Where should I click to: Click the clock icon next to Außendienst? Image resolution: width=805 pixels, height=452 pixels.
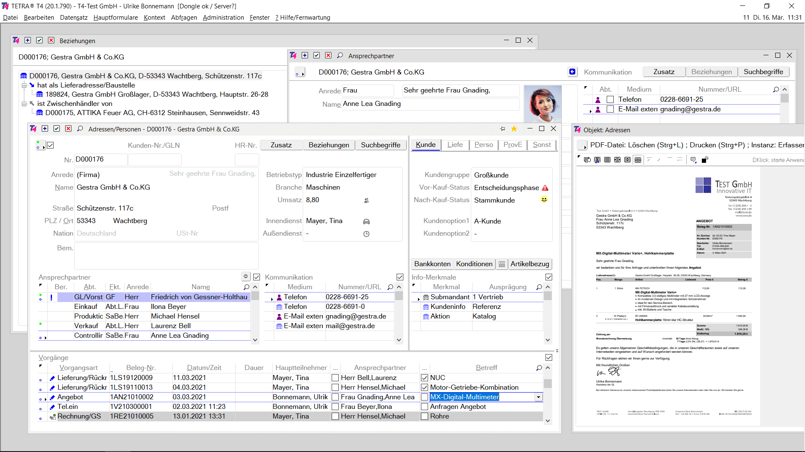point(366,234)
